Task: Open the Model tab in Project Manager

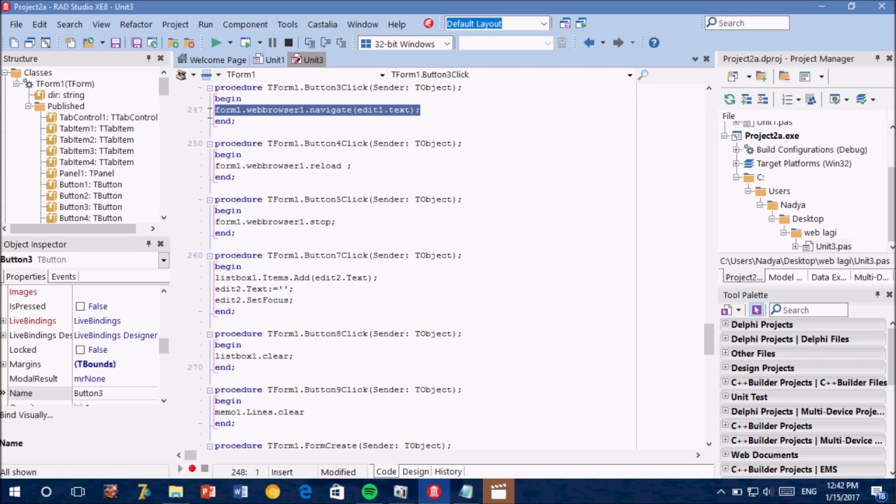Action: click(x=785, y=277)
